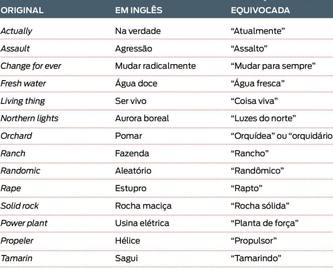Viewport: 333px width, 269px height.
Task: Click the "Atualmente" wrong translation
Action: 258,31
